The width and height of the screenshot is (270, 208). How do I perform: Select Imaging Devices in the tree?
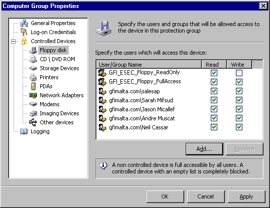(59, 113)
